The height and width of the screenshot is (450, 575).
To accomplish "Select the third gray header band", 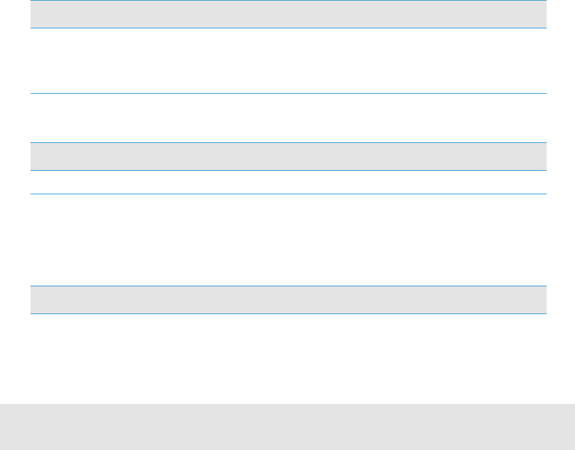I will [288, 300].
